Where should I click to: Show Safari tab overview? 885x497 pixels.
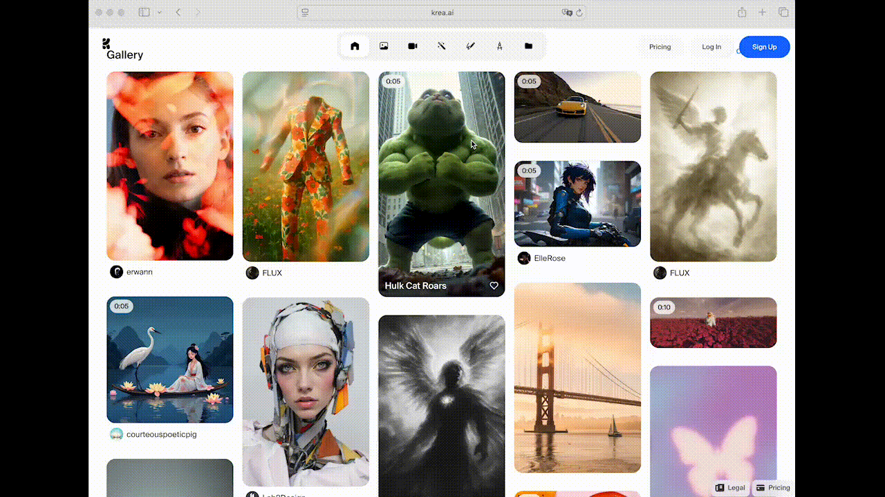click(x=783, y=12)
